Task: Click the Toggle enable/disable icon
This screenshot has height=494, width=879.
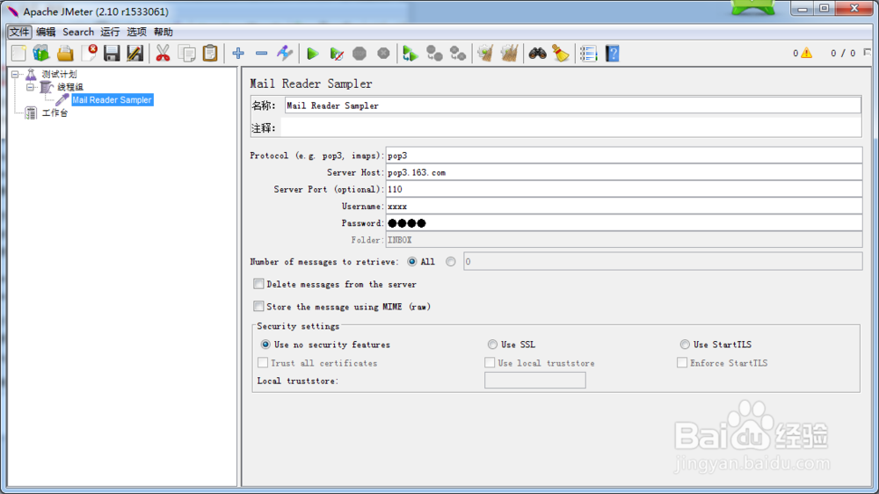Action: click(285, 54)
